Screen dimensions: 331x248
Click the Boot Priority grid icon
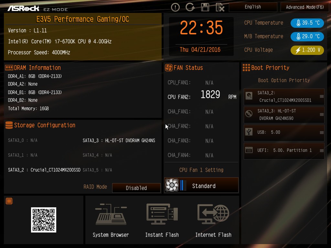pos(246,68)
